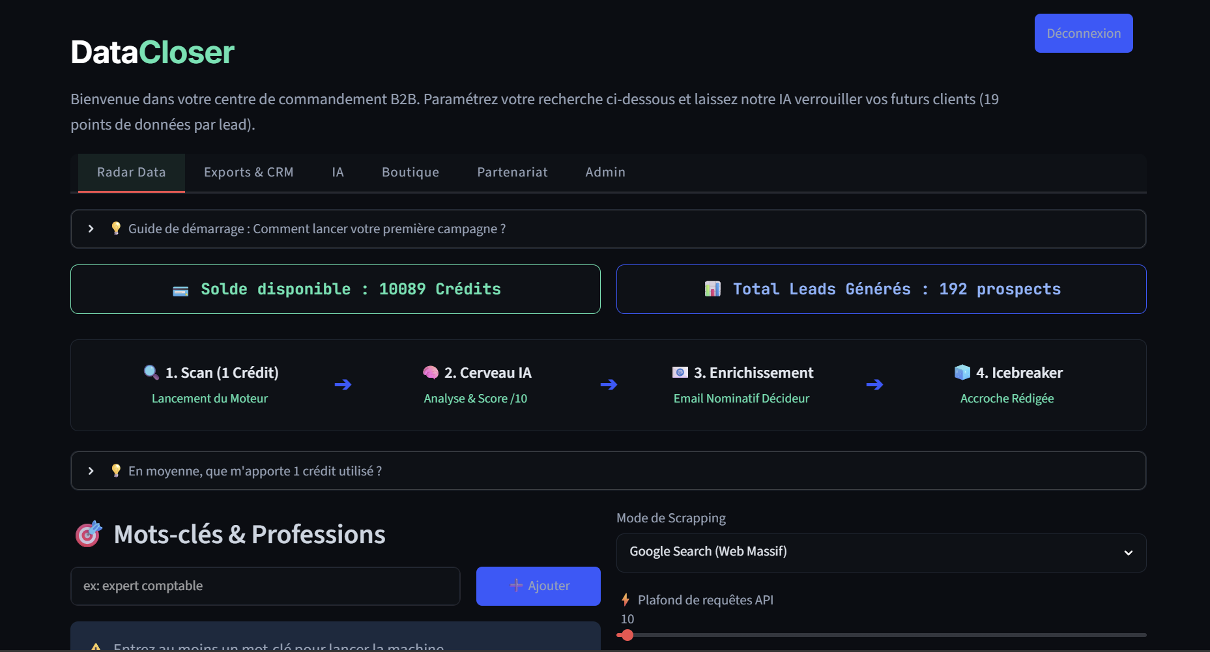Click the slider value '10'
Screen dimensions: 1210x652
627,619
